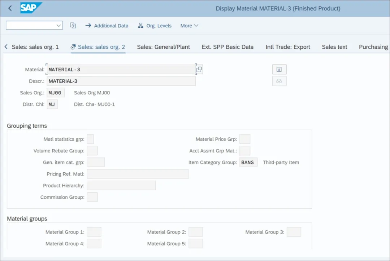Open the Purchasing tab

(x=373, y=47)
